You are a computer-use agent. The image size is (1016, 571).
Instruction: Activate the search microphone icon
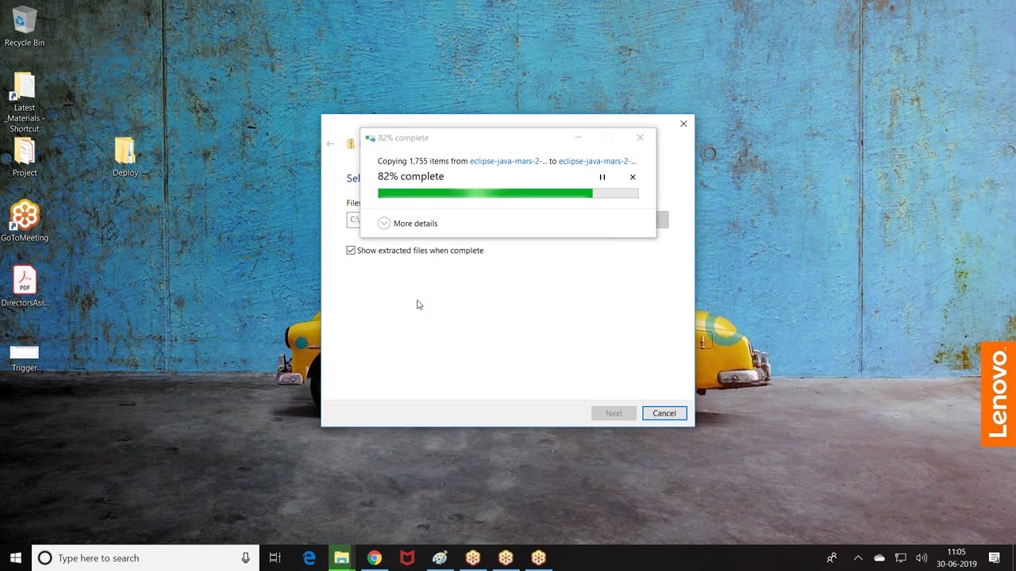246,558
